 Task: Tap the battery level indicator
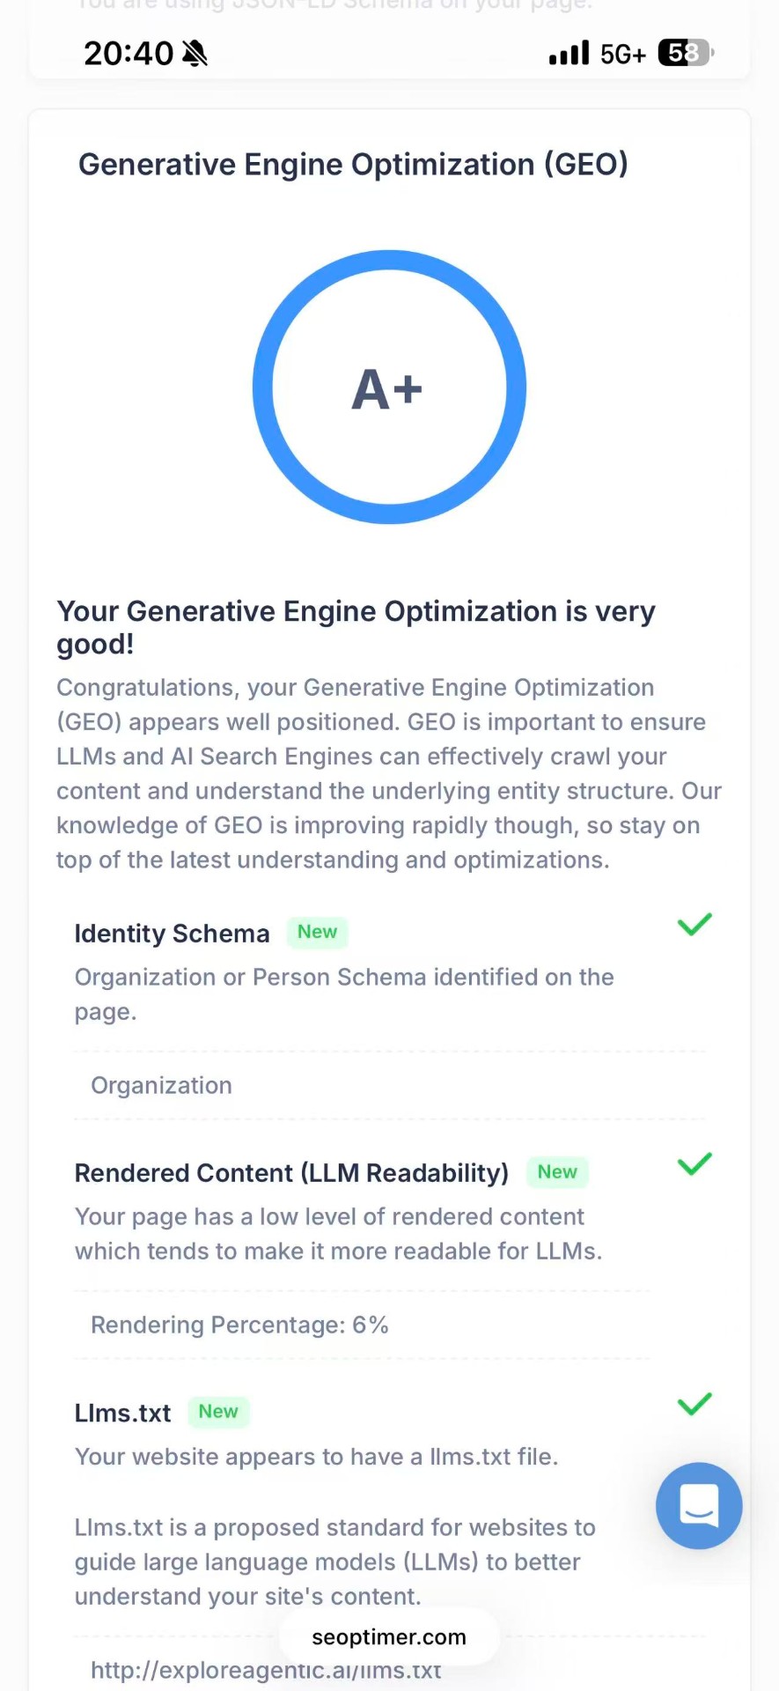coord(686,54)
